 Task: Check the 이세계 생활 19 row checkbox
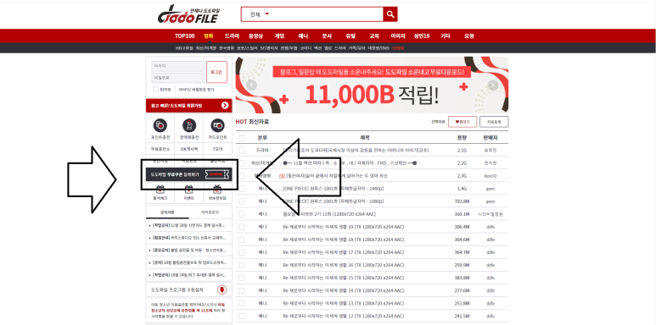coord(241,227)
